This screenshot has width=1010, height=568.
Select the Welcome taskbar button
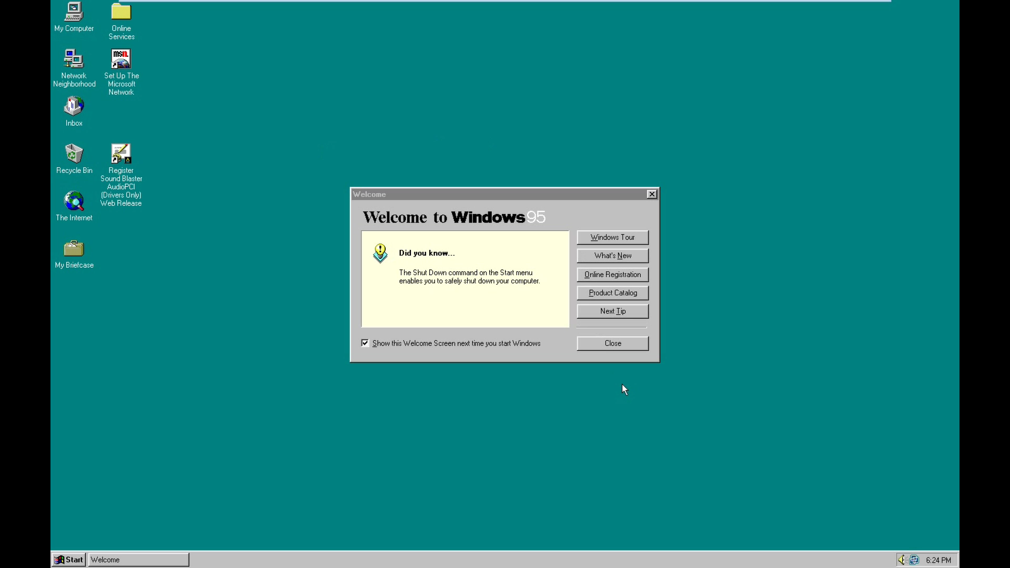[x=138, y=560]
